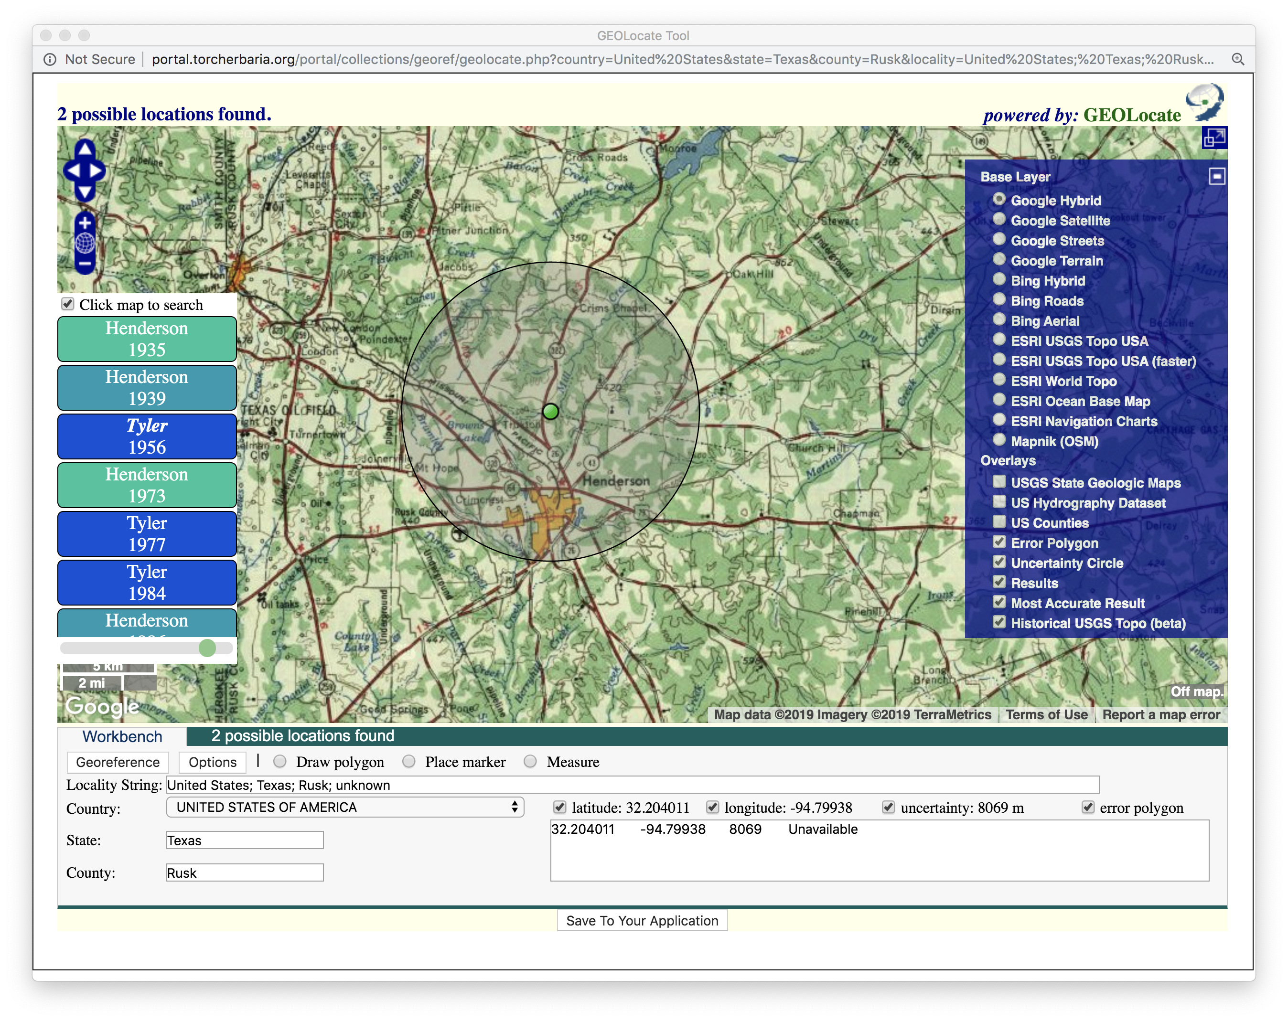1288x1021 pixels.
Task: Select Google Terrain base layer
Action: [x=999, y=259]
